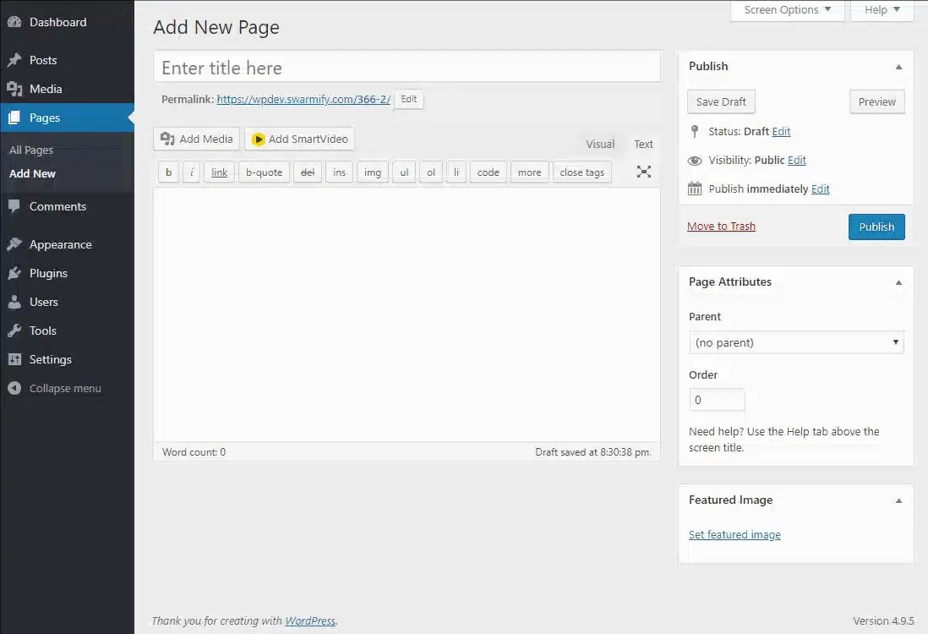Edit the Status: Draft setting
This screenshot has height=634, width=928.
coord(781,131)
